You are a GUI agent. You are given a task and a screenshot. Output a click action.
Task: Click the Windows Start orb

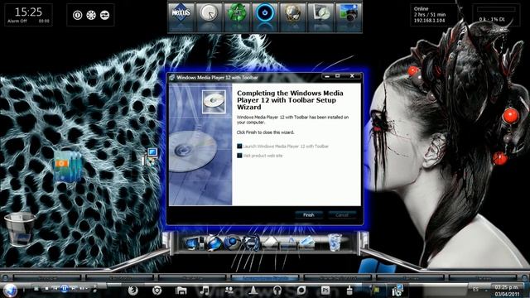click(9, 290)
